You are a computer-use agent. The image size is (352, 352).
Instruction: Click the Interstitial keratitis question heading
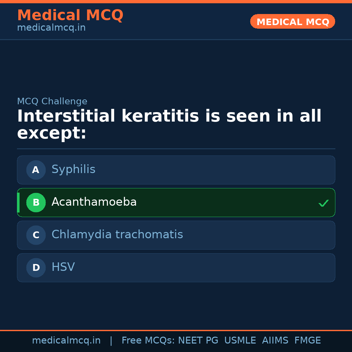(169, 125)
